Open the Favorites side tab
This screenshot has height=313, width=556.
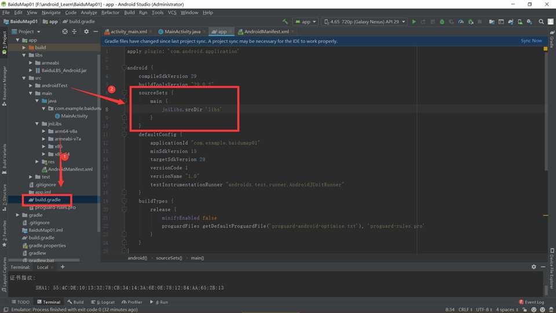tap(4, 234)
